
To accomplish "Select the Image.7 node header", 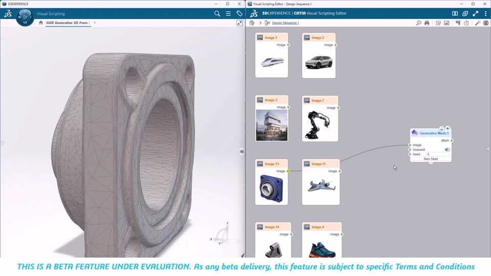I will pyautogui.click(x=320, y=101).
